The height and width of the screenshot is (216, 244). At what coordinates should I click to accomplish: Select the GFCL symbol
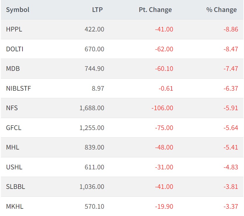[x=14, y=128]
